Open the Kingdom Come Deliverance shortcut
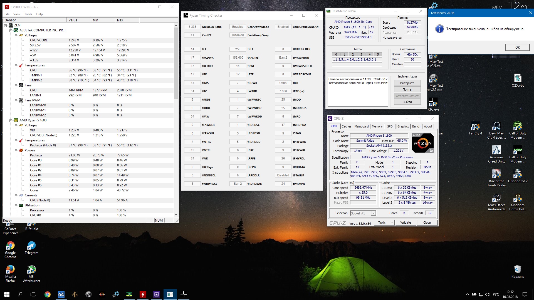534x300 pixels. pos(517,198)
